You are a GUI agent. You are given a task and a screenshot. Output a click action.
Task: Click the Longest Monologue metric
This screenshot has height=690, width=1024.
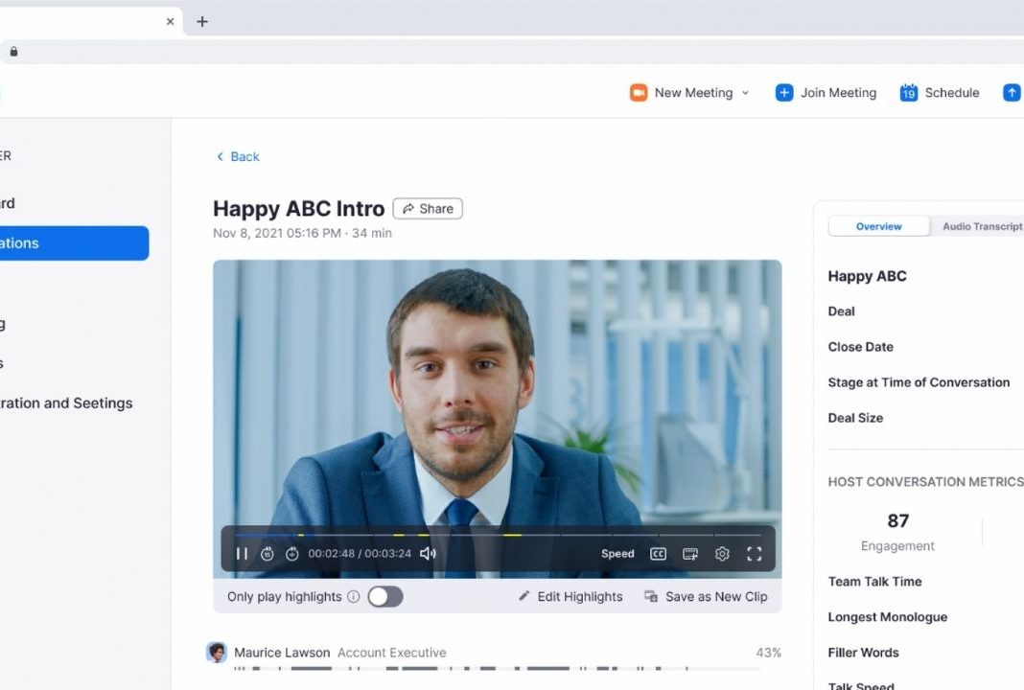click(888, 617)
